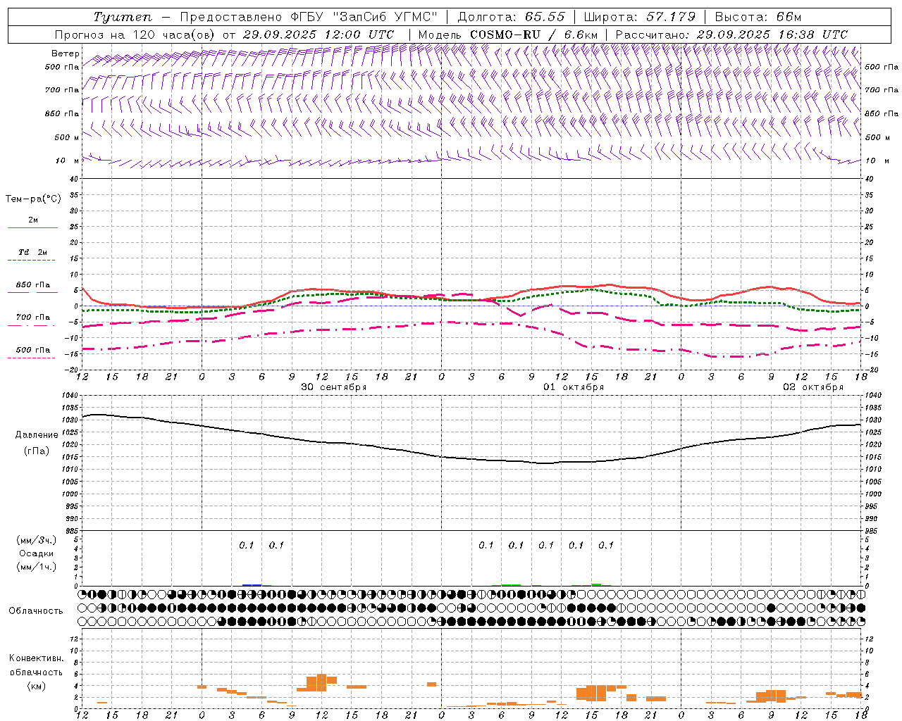The height and width of the screenshot is (721, 902).
Task: Click the "Тем-ра(°C)" temperature panel label
Action: (33, 199)
